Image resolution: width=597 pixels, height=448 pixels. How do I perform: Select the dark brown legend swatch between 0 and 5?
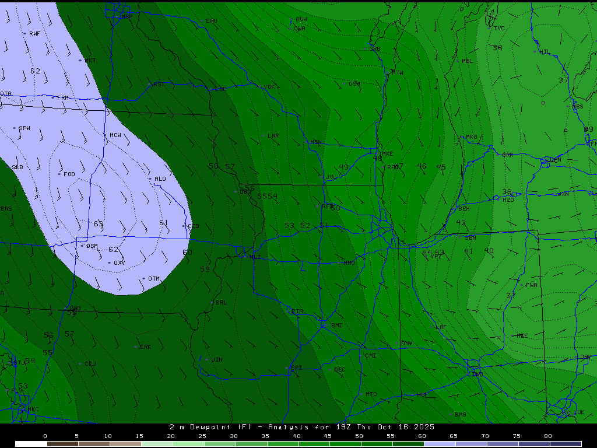click(x=62, y=444)
